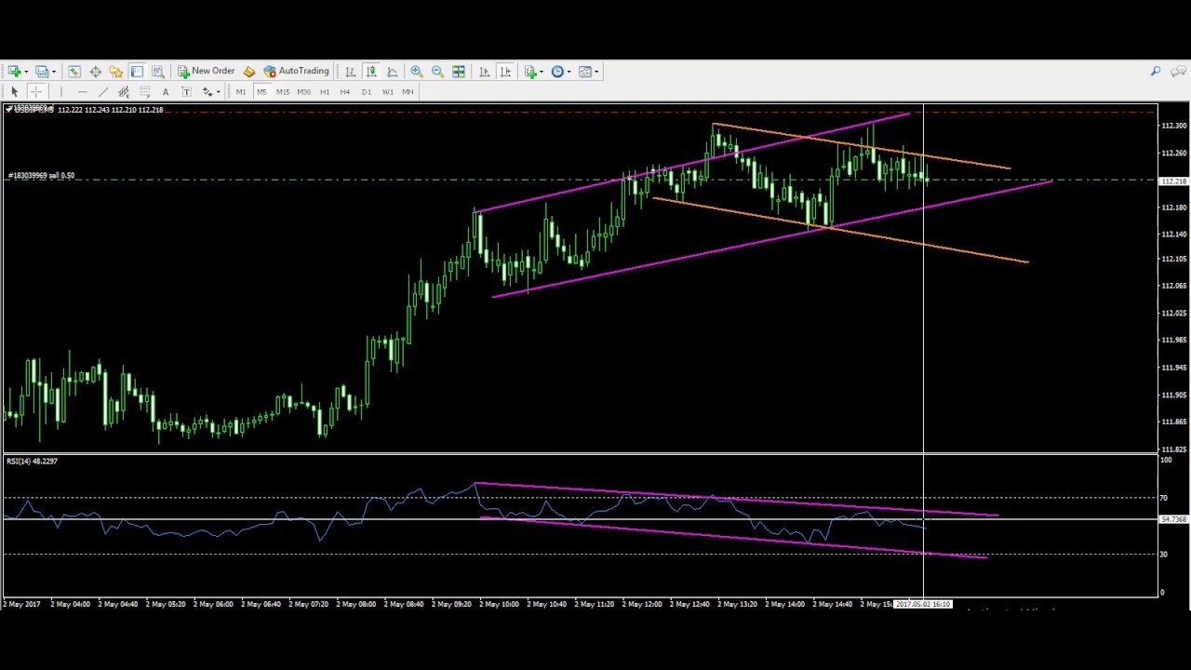
Task: Click the sell 0.50 order level label
Action: (x=42, y=176)
